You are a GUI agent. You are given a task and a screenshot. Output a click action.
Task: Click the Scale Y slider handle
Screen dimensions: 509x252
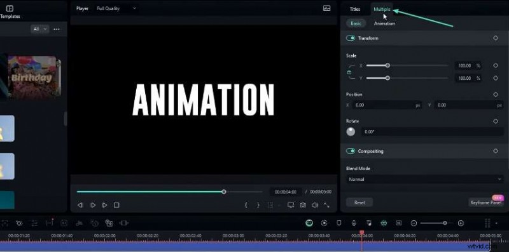pyautogui.click(x=387, y=78)
